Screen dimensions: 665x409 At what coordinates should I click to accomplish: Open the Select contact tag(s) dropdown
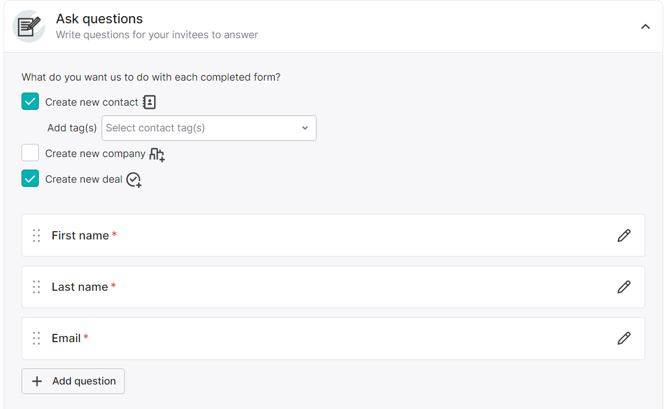pos(209,128)
